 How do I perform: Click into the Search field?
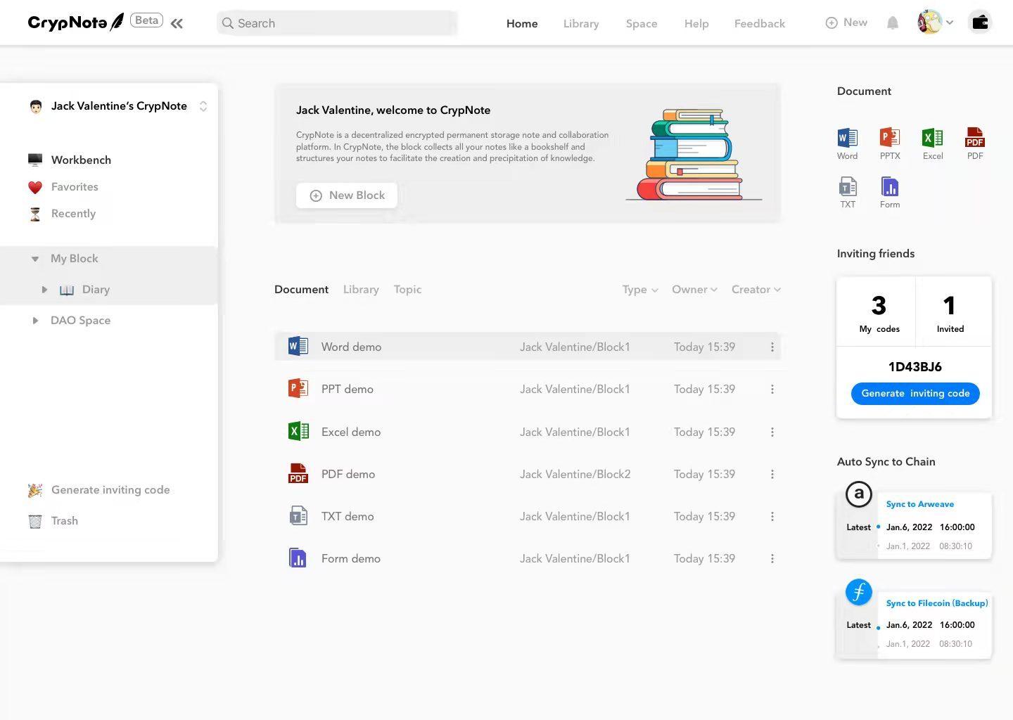(x=338, y=23)
